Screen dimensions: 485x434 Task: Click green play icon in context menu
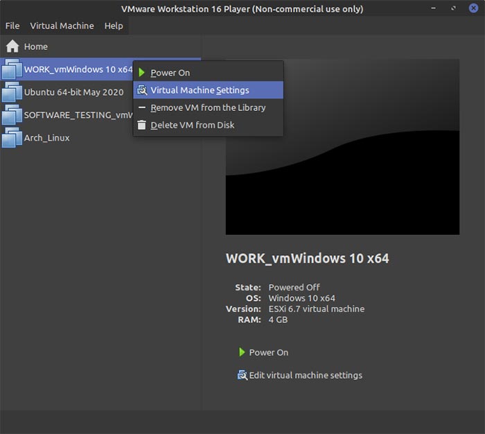pyautogui.click(x=141, y=73)
